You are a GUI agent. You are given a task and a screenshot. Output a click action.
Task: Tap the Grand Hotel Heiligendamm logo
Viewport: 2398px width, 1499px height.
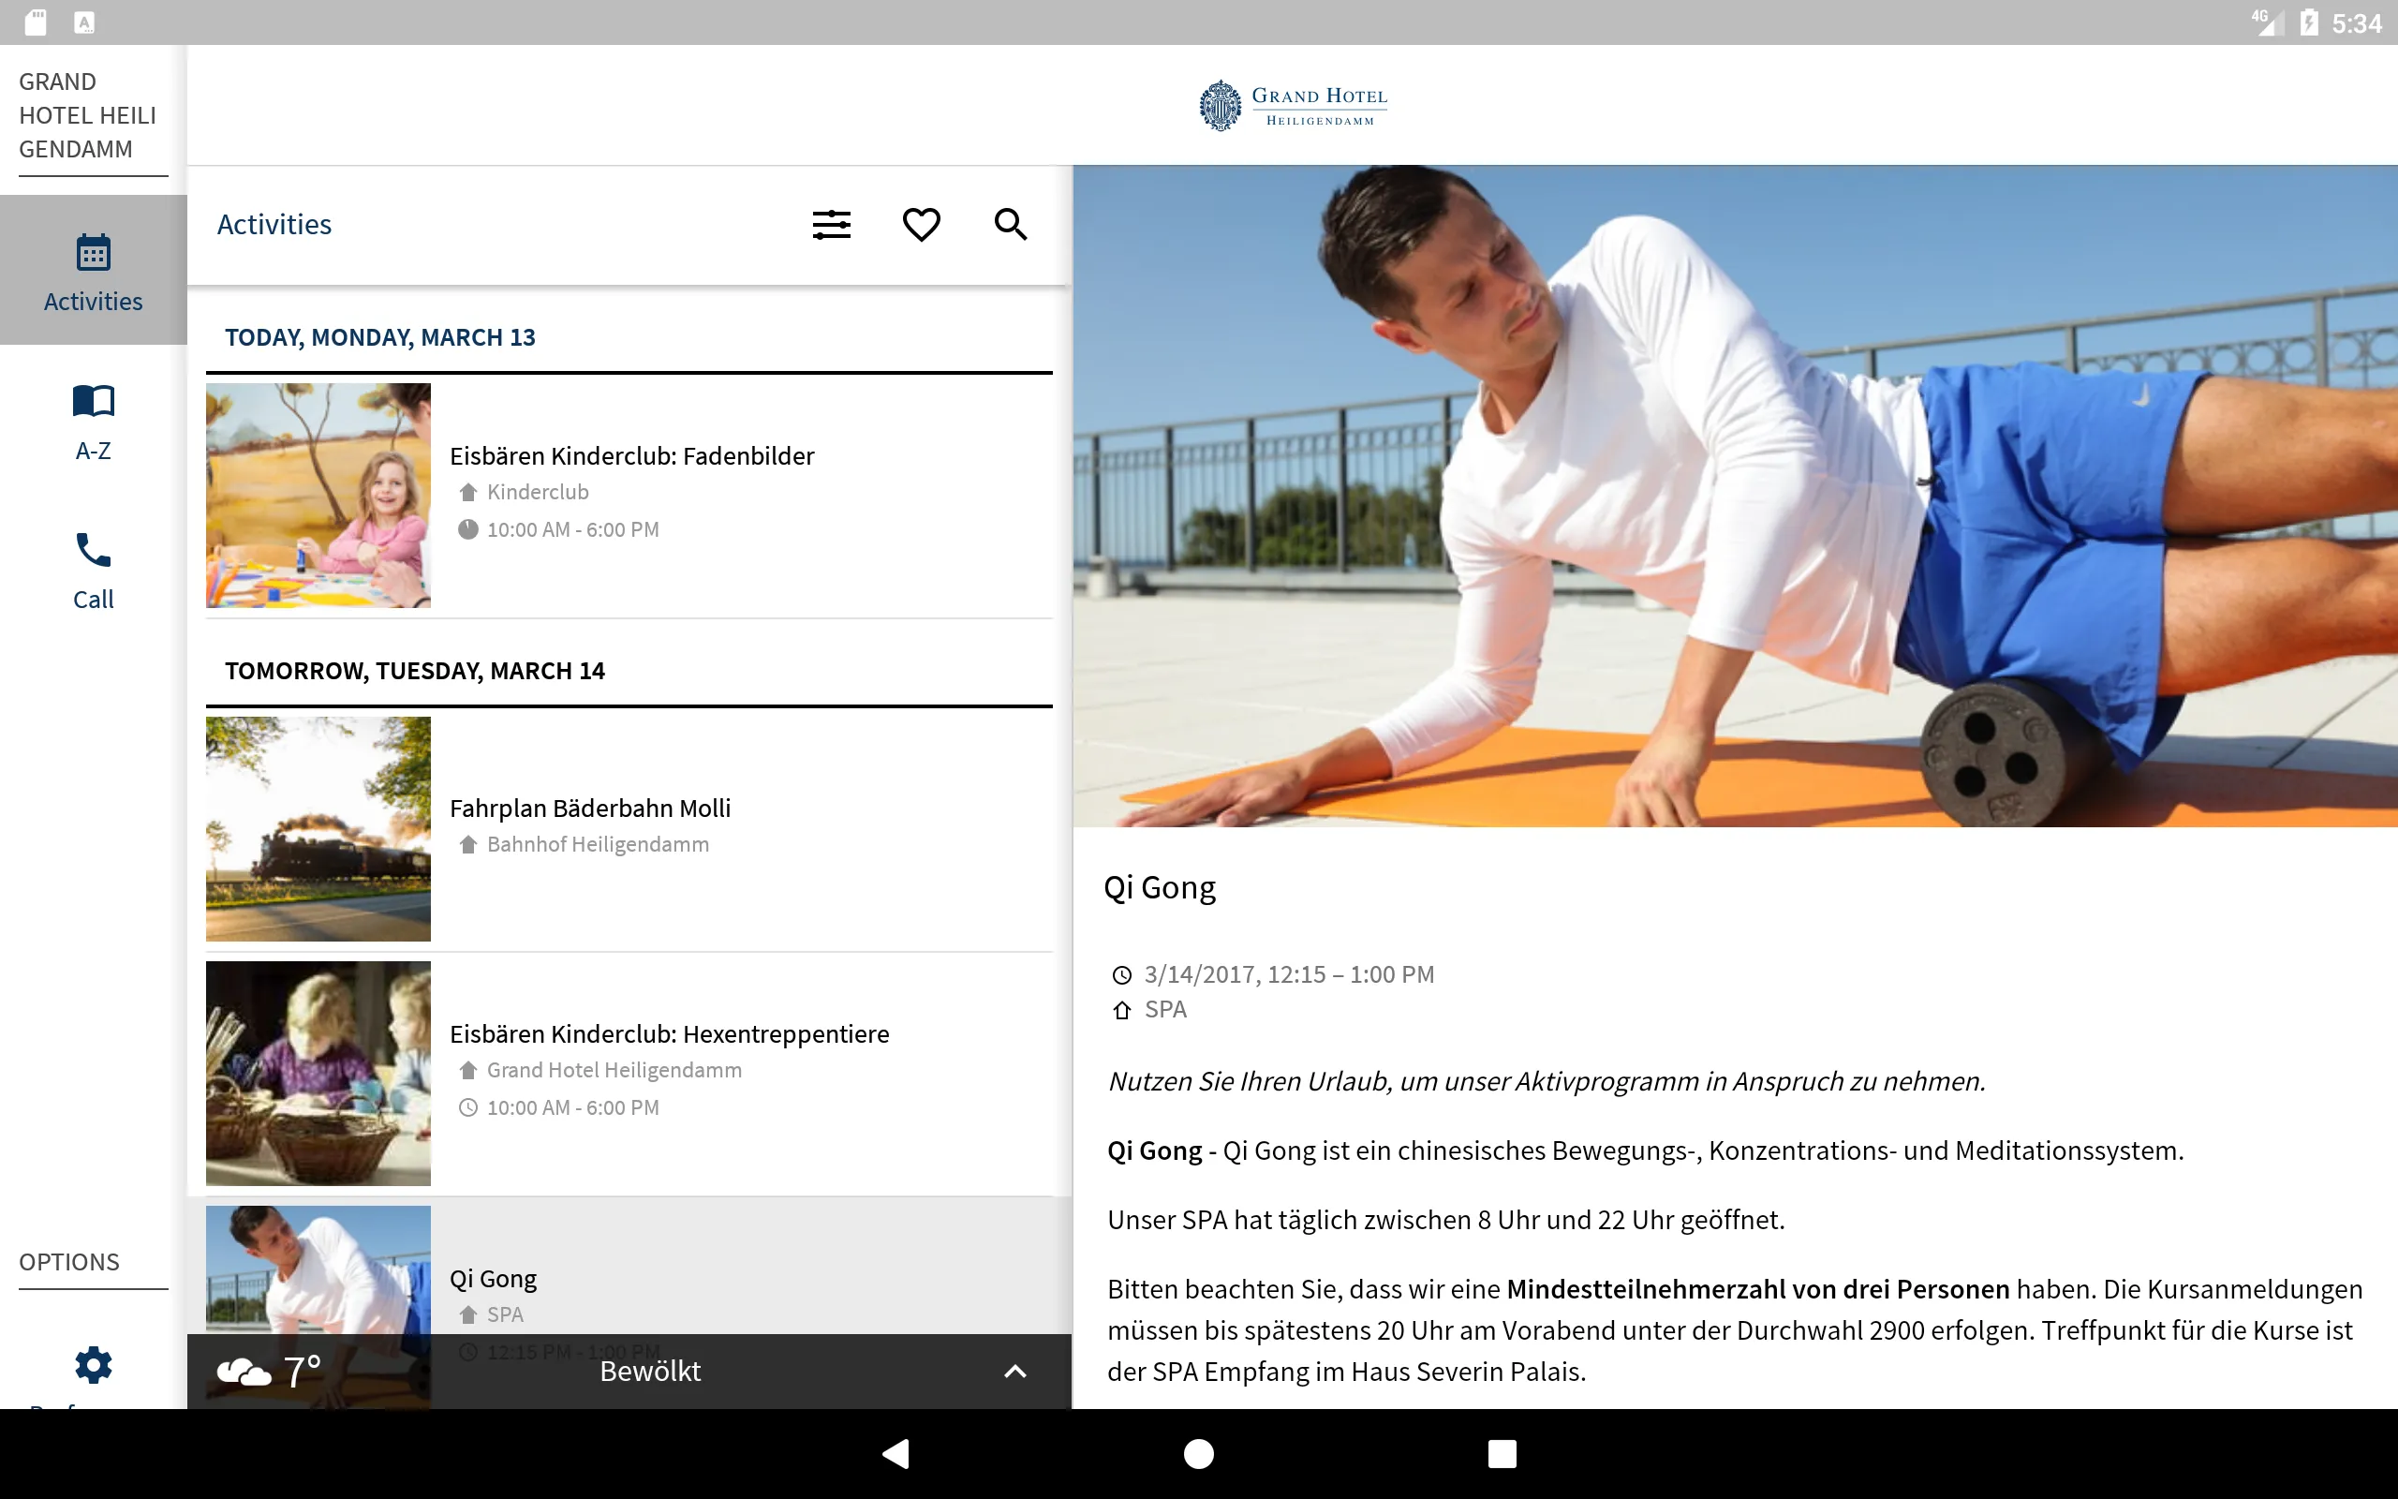[1292, 105]
